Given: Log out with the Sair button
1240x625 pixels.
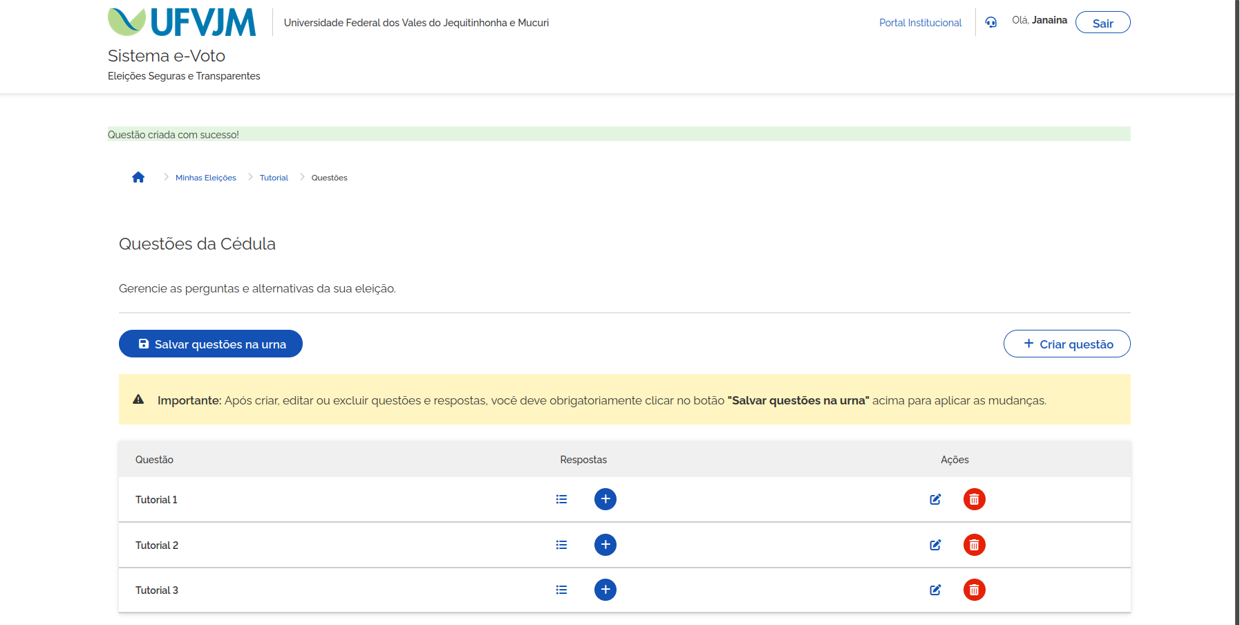Looking at the screenshot, I should (1103, 22).
